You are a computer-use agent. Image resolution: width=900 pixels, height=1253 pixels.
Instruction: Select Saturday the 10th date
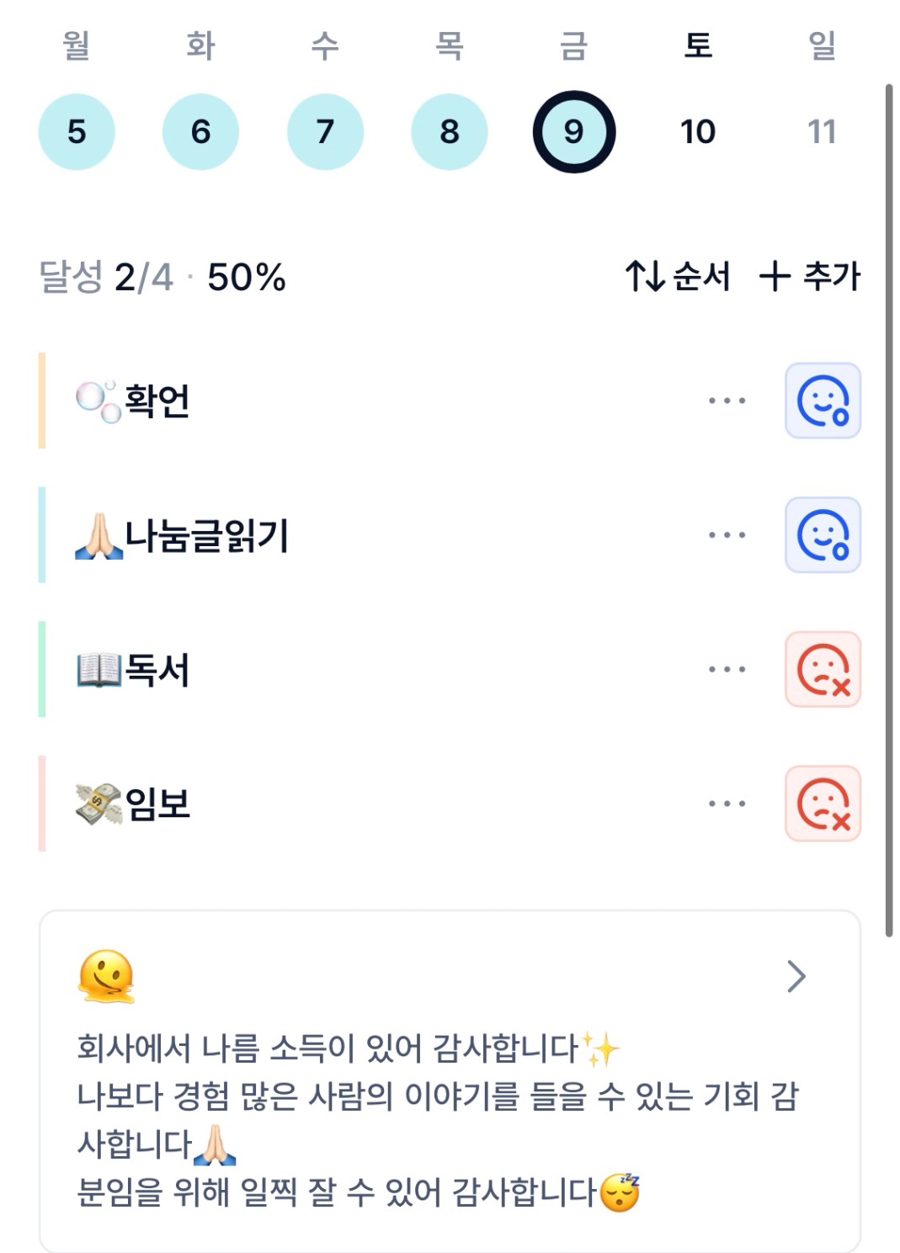click(698, 132)
